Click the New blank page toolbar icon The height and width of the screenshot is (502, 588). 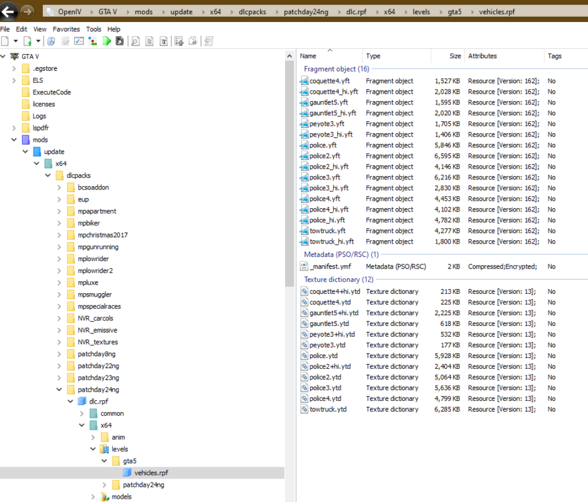point(5,41)
